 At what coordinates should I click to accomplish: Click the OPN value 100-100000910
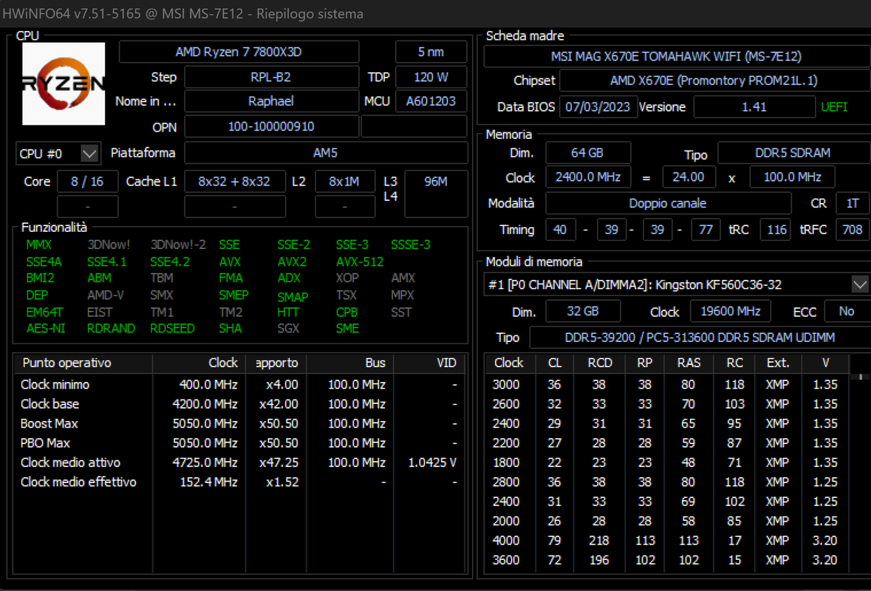(271, 126)
